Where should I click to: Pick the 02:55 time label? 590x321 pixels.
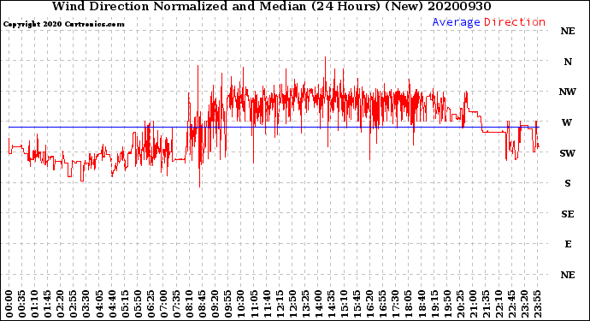74,304
